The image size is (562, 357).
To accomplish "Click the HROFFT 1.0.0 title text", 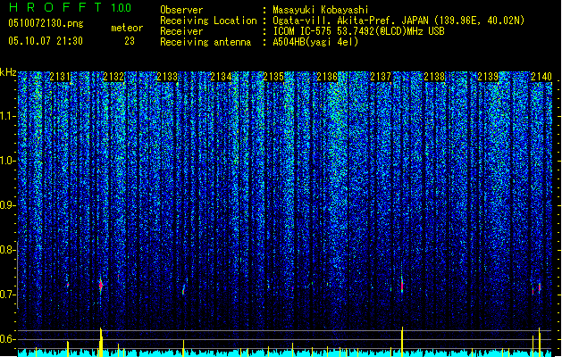I will coord(70,7).
